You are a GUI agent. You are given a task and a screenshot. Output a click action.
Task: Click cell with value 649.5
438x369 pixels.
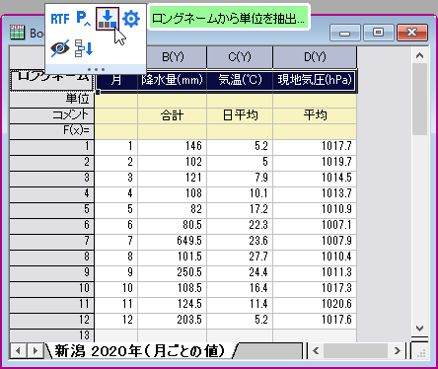point(172,241)
